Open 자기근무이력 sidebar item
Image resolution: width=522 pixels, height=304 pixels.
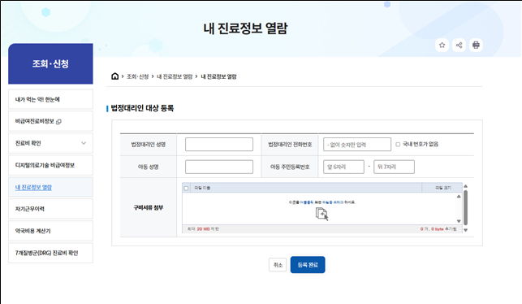pos(50,209)
